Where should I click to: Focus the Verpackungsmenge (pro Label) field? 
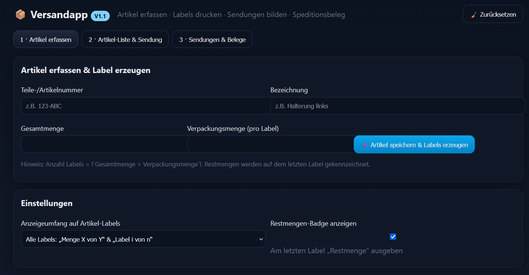(x=270, y=144)
